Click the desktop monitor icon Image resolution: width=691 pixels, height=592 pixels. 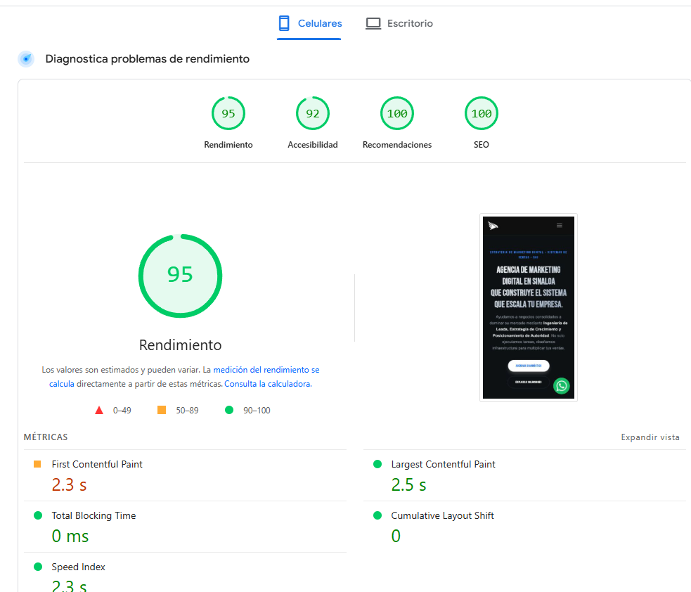(373, 24)
